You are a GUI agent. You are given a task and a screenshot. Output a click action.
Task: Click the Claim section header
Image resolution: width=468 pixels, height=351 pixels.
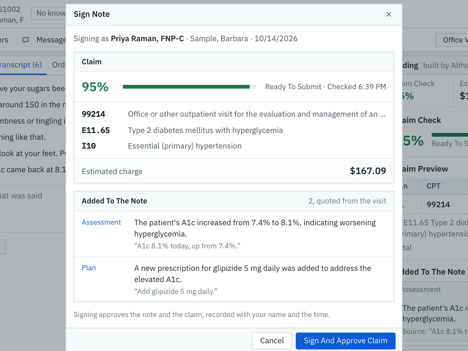(92, 62)
